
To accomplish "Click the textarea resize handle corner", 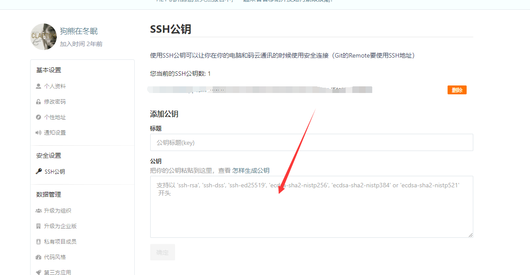I will point(471,235).
